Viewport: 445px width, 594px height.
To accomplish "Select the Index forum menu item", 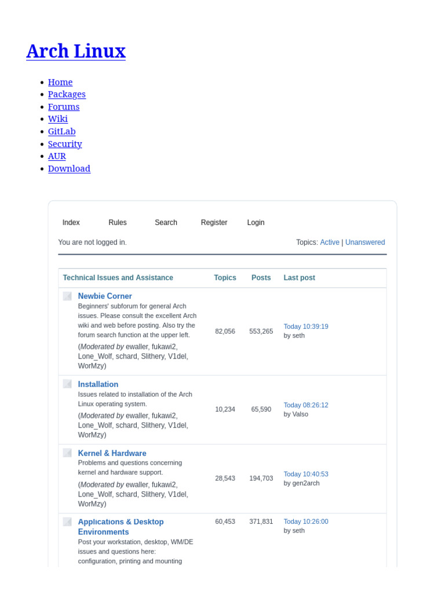I will pos(71,222).
